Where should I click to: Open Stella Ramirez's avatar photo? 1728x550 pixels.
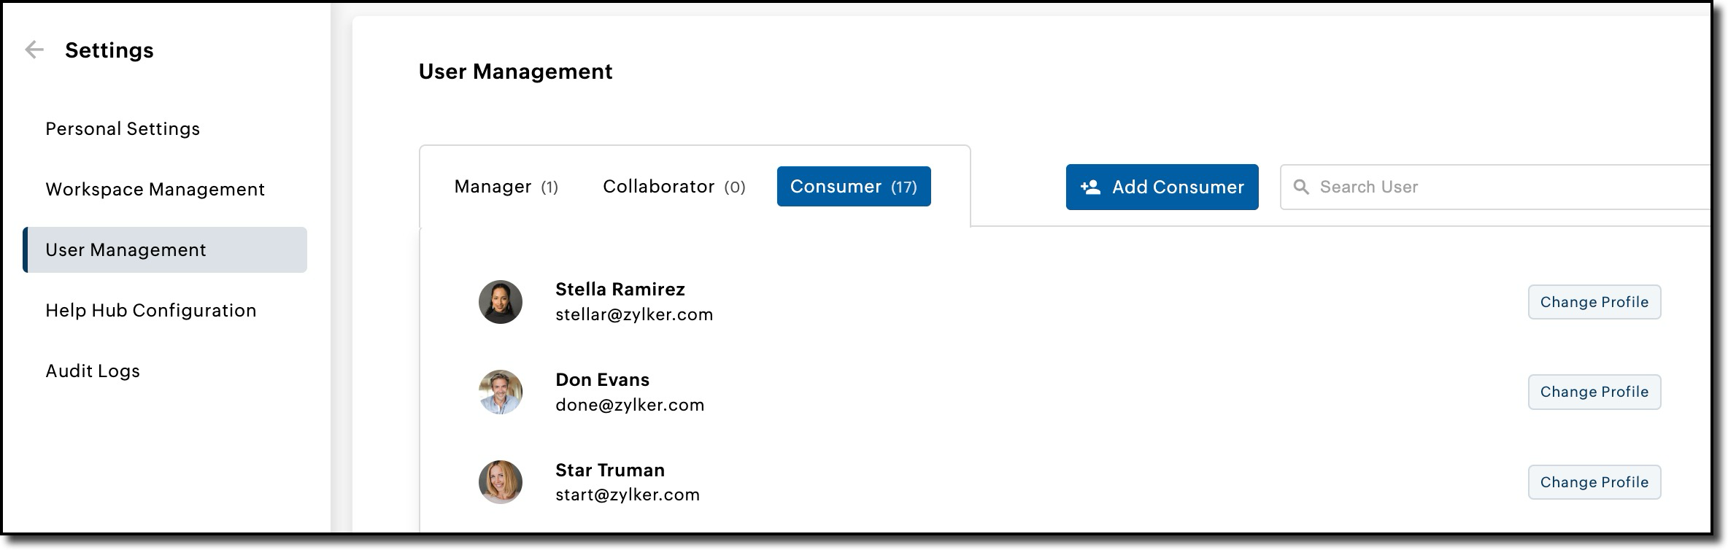[501, 302]
